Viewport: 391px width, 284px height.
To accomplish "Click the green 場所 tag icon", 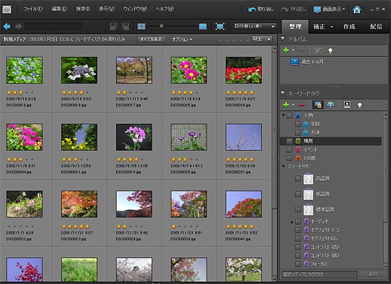I will pos(298,141).
